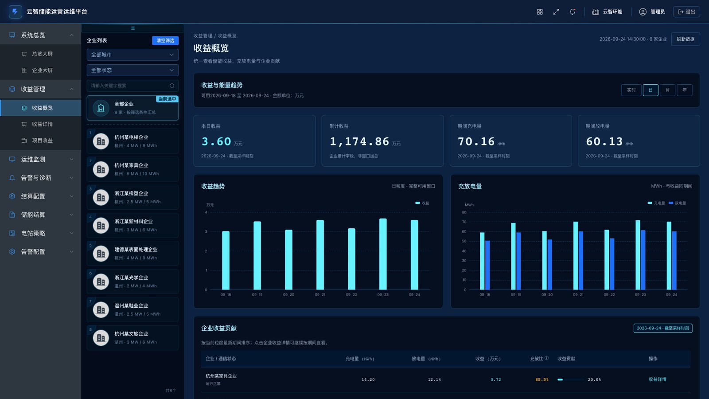Focus the 请输入关键字搜索 input field
This screenshot has width=709, height=399.
pos(133,86)
